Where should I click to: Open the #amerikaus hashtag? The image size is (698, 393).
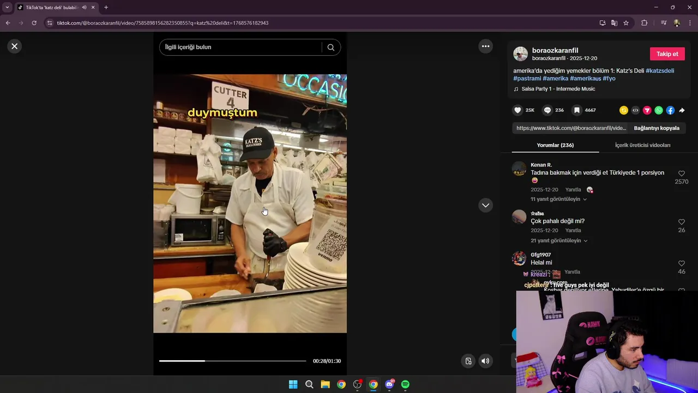pyautogui.click(x=585, y=79)
